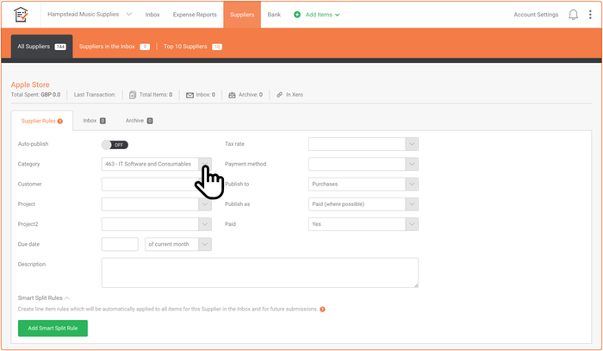Open the Publish as dropdown
This screenshot has height=351, width=603.
coord(363,204)
